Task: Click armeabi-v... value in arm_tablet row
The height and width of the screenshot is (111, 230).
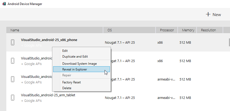Action: [166, 98]
